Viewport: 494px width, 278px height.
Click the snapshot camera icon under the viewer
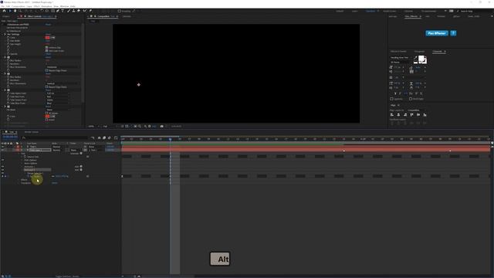click(162, 126)
